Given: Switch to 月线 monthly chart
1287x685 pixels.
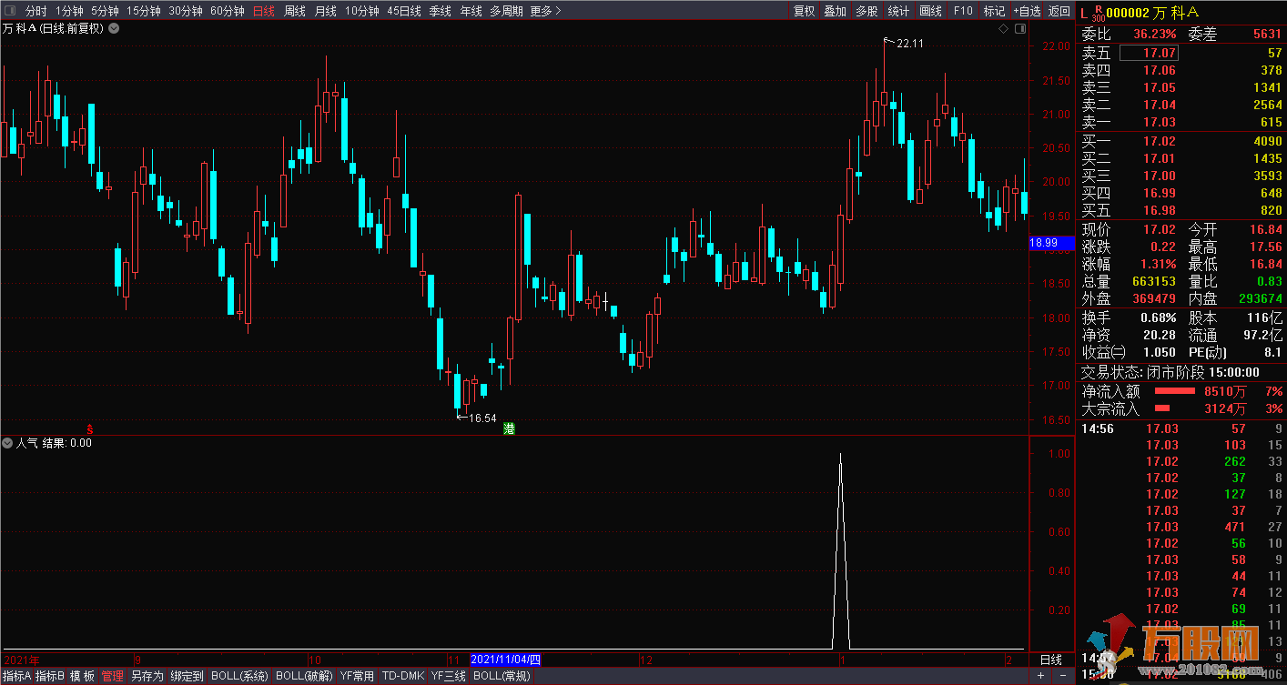Looking at the screenshot, I should (x=325, y=11).
